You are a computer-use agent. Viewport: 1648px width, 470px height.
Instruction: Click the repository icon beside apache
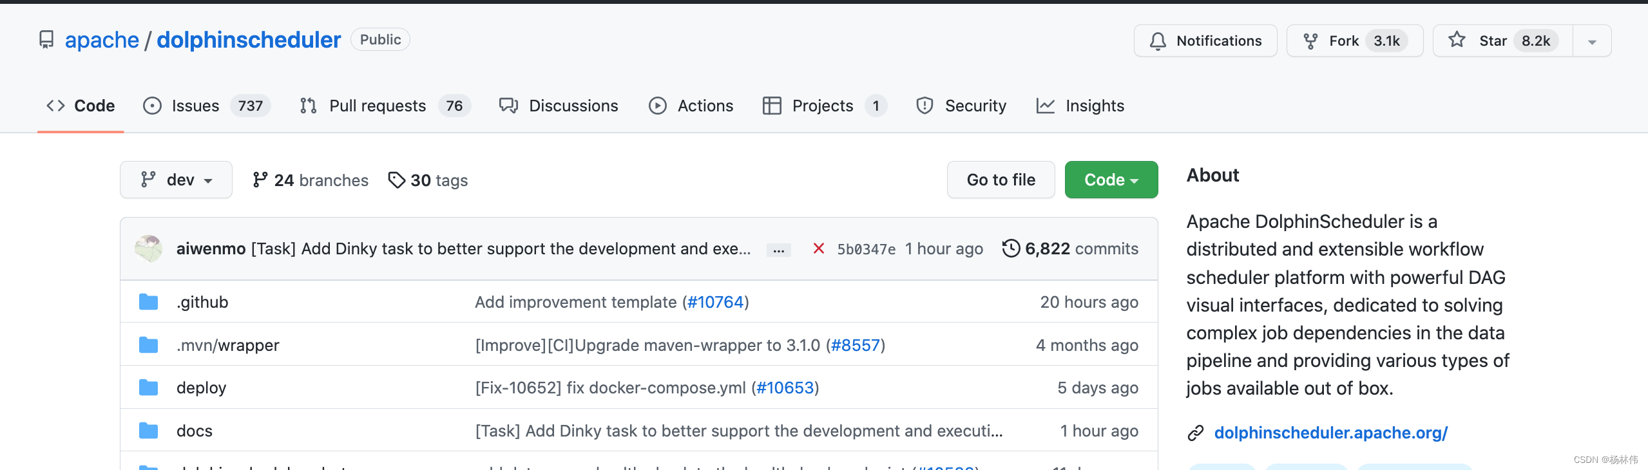click(x=46, y=40)
